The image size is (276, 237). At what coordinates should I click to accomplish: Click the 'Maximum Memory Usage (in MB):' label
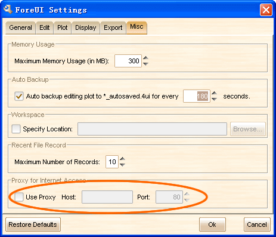(x=62, y=61)
